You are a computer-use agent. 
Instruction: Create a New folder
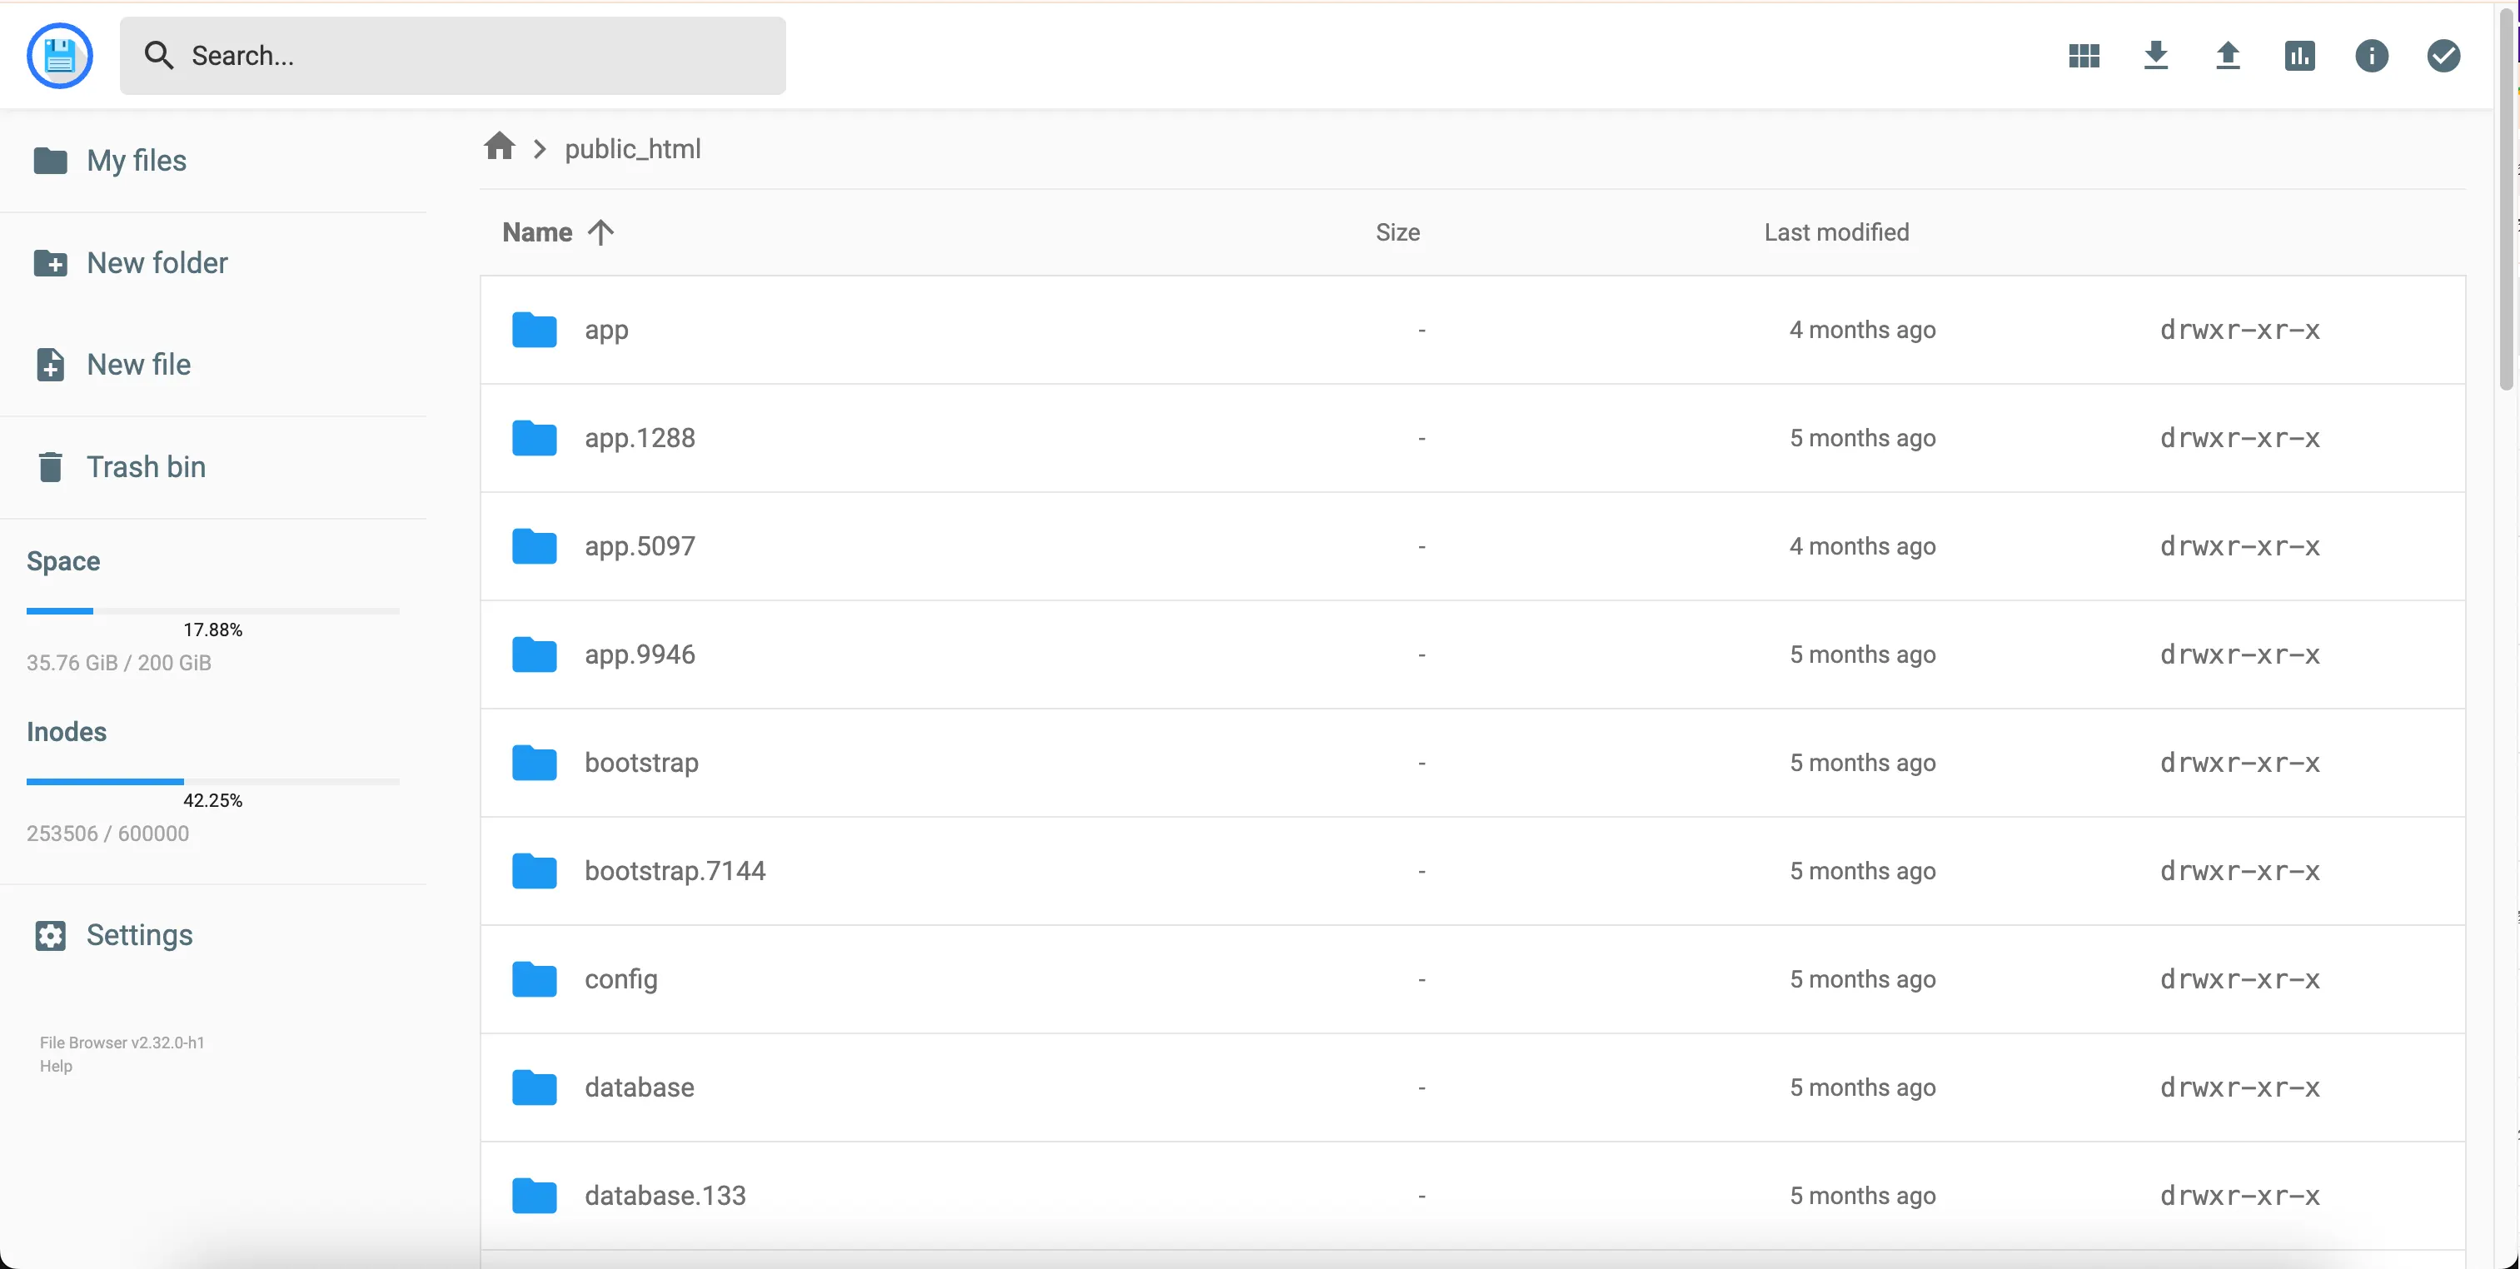coord(157,263)
